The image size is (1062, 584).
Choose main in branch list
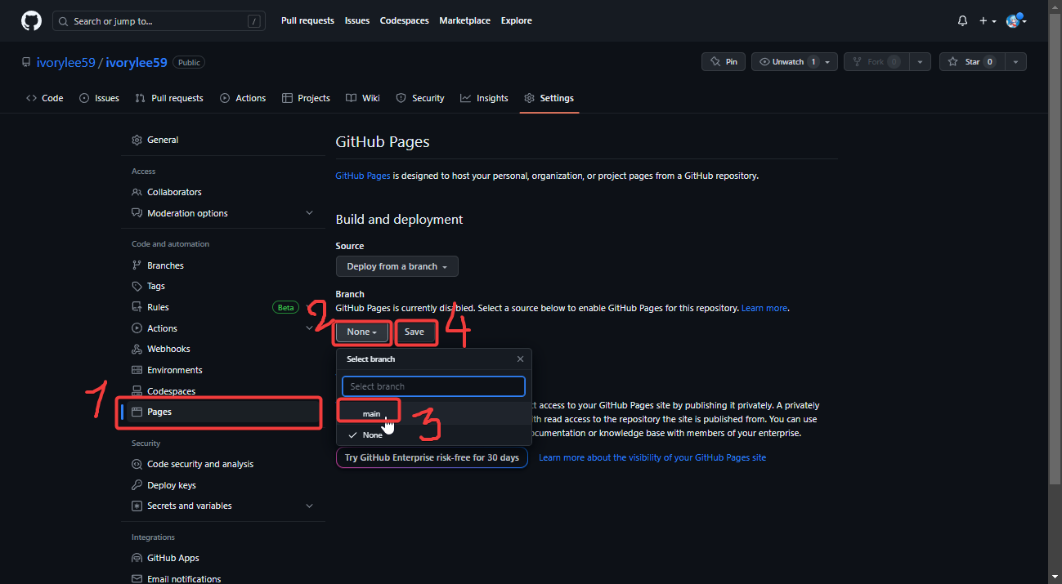[x=434, y=414]
